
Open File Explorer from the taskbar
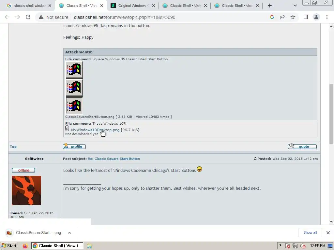pyautogui.click(x=89, y=246)
